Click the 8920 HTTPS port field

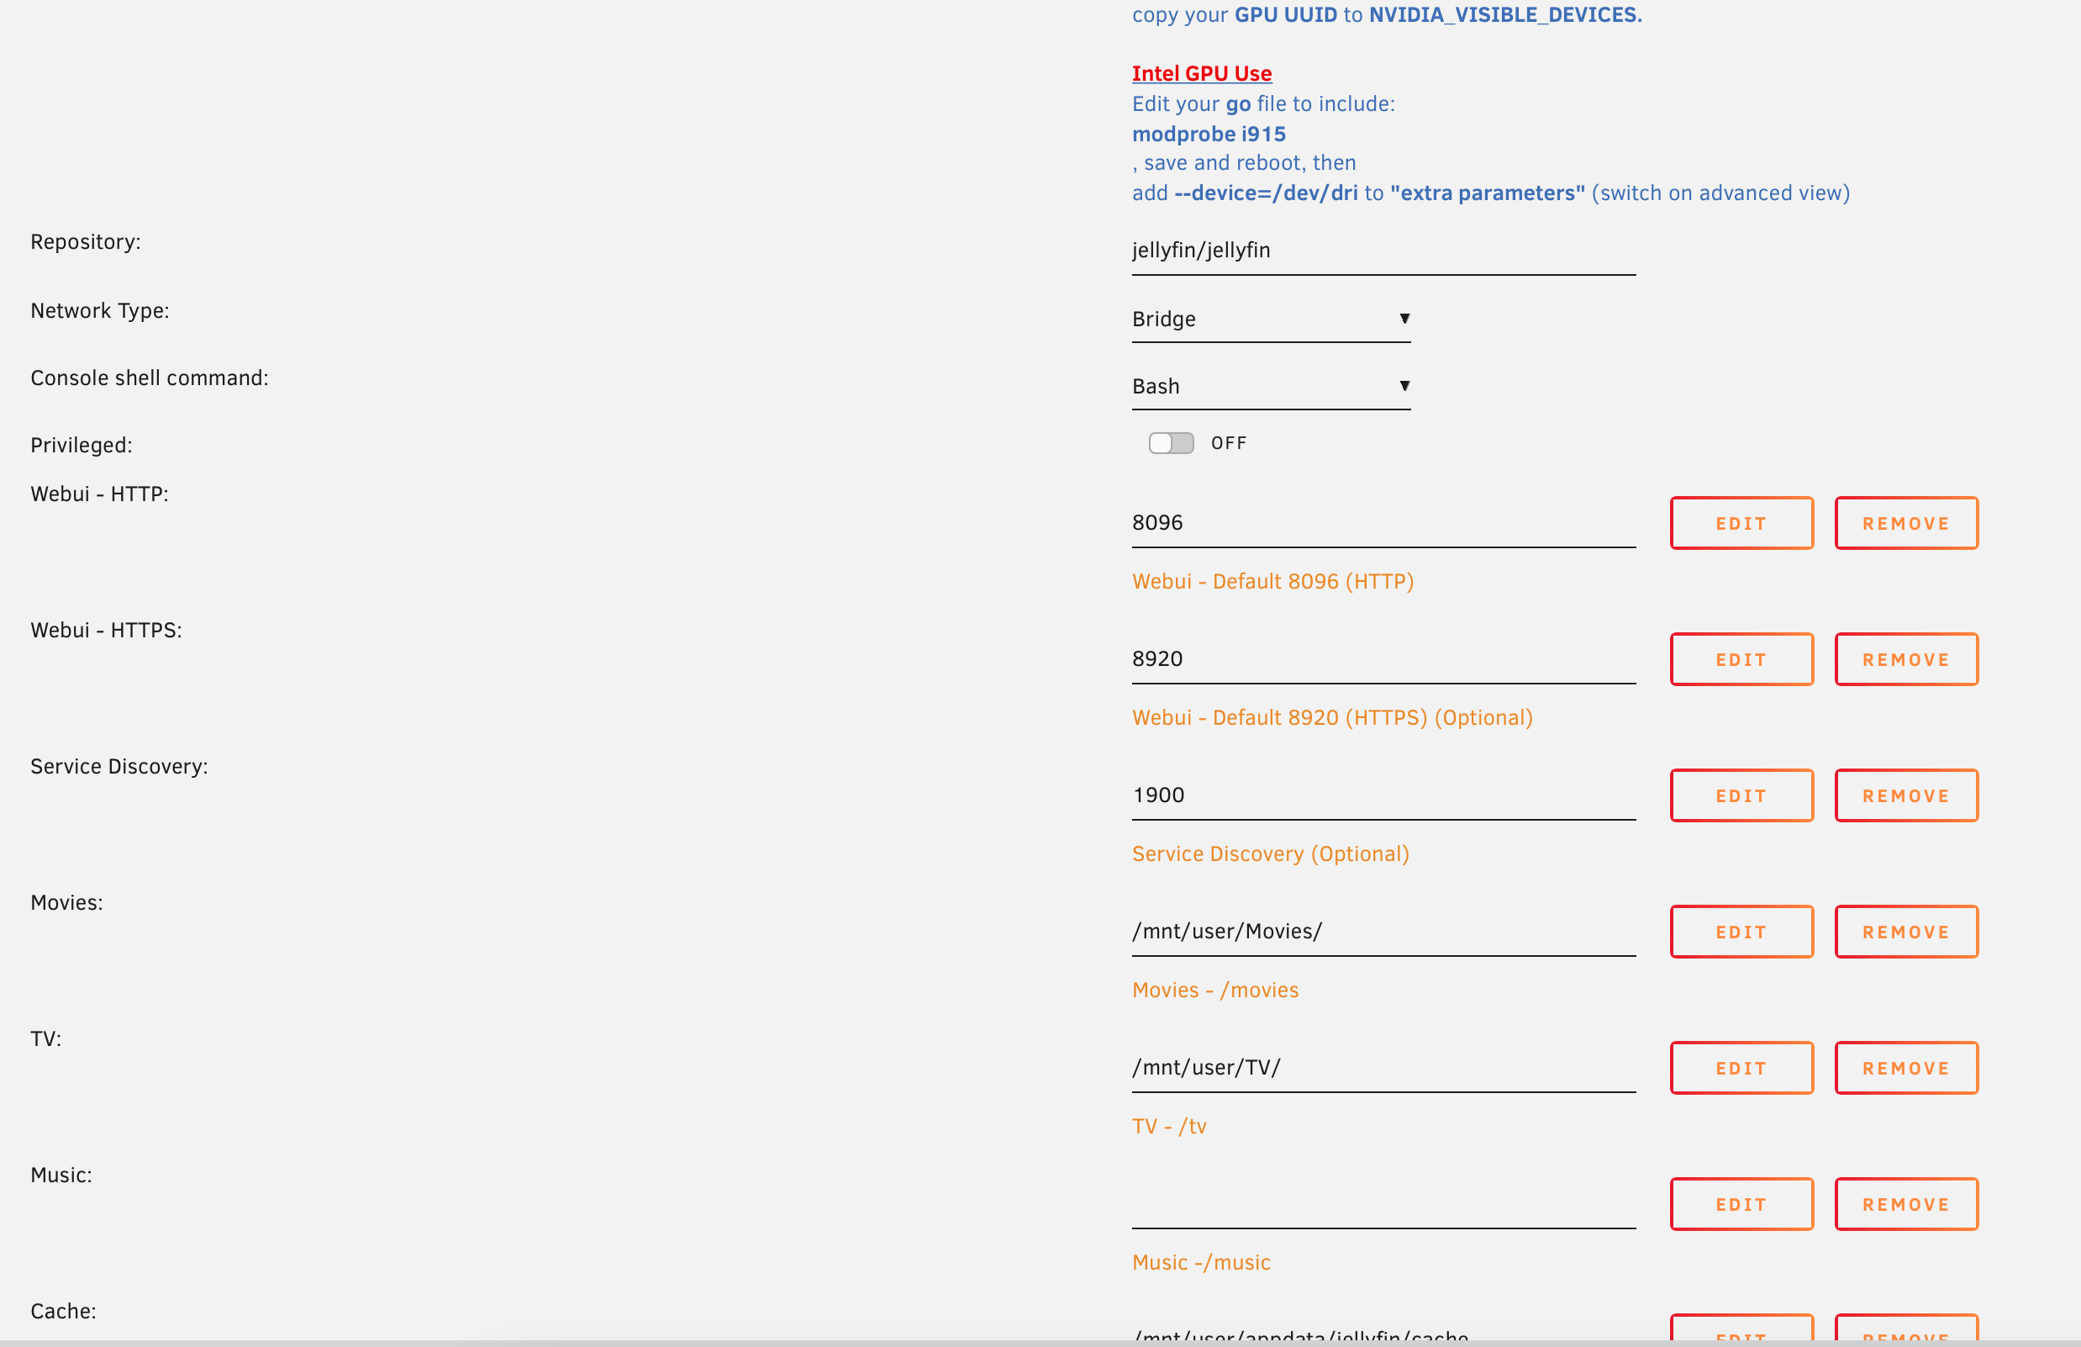click(1382, 658)
